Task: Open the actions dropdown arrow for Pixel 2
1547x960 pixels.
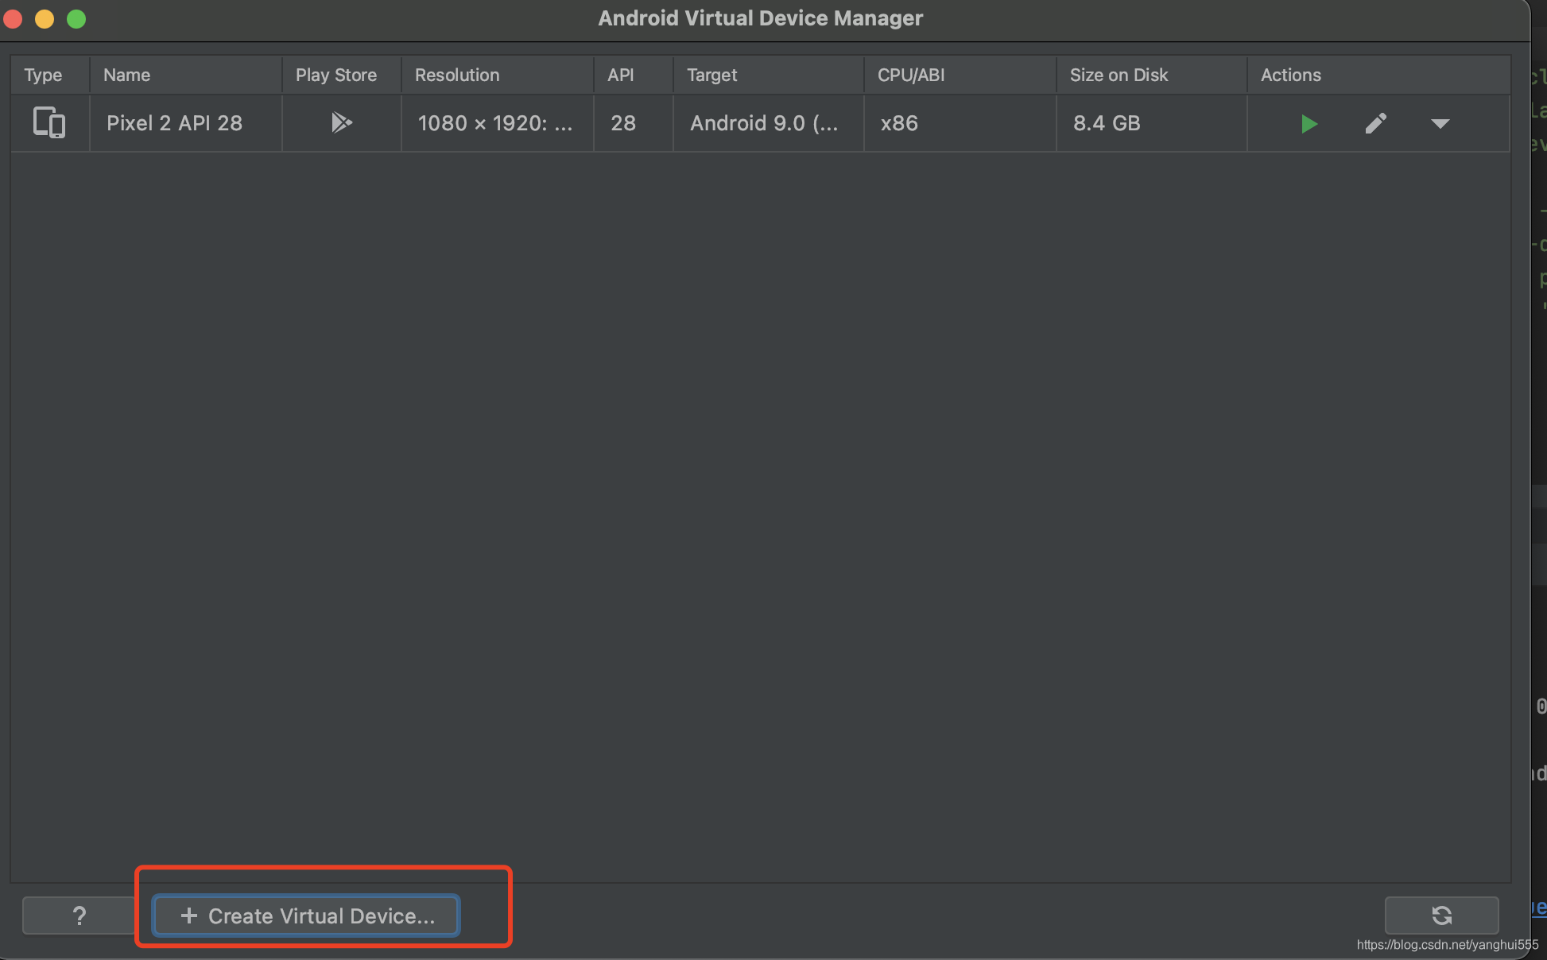Action: 1440,124
